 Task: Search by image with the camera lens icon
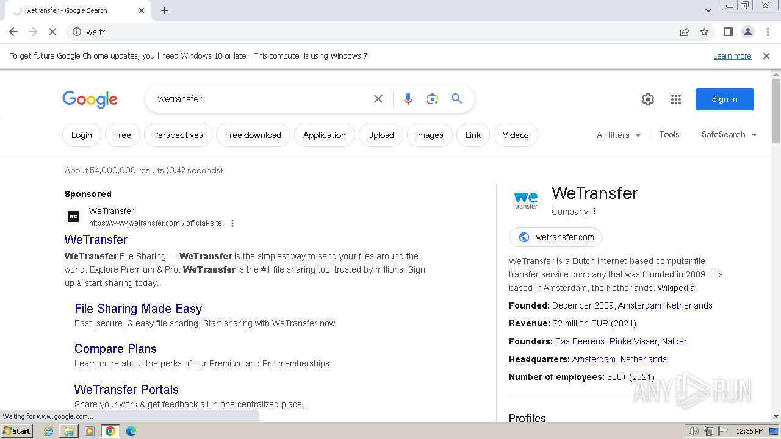(x=433, y=99)
